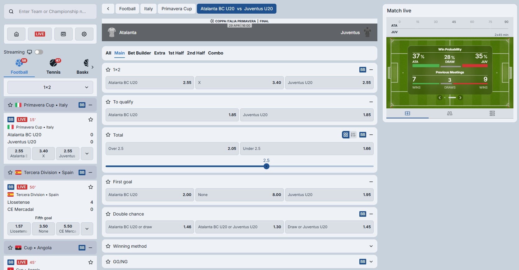Select the Combo tab
519x270 pixels.
point(216,53)
